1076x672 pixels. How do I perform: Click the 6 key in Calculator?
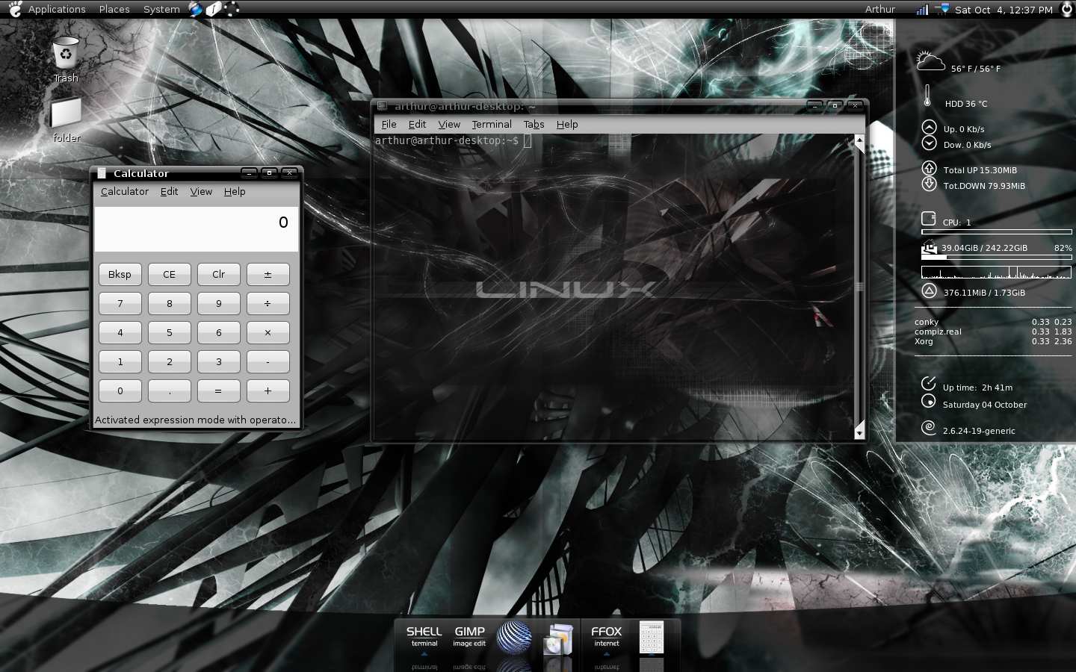point(218,332)
